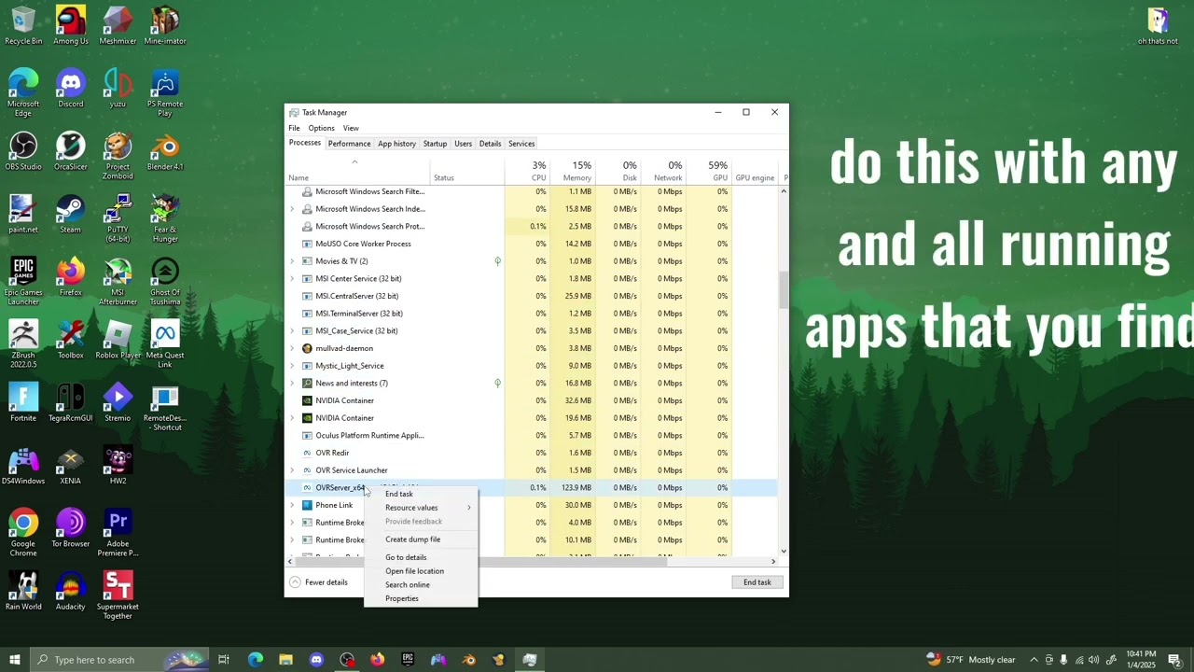Viewport: 1194px width, 672px height.
Task: Select the Roblox Player desktop icon
Action: click(118, 341)
